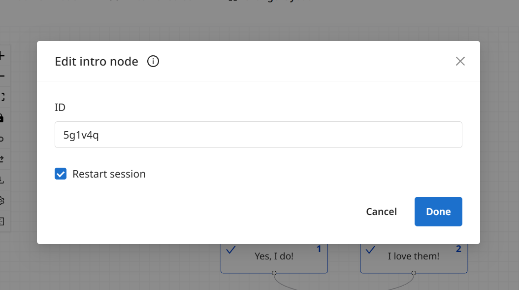Screen dimensions: 519x290
Task: Click the checkmark on I love them! node
Action: point(370,250)
